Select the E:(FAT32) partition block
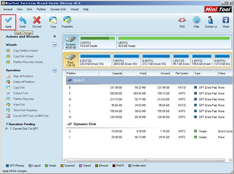The height and width of the screenshot is (174, 234). (95, 60)
